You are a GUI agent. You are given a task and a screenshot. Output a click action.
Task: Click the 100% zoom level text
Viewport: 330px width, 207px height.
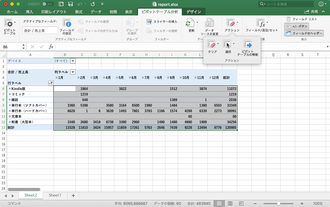coord(318,203)
